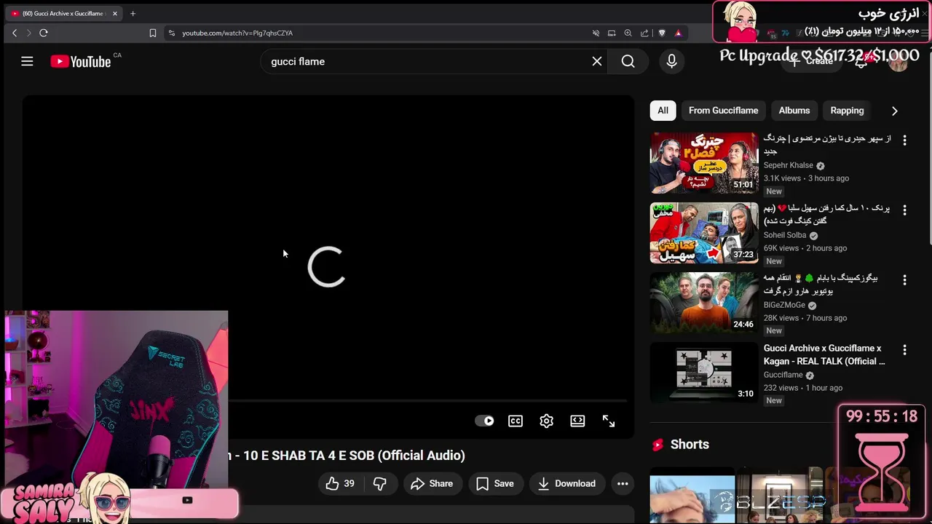Share this video

click(x=432, y=484)
